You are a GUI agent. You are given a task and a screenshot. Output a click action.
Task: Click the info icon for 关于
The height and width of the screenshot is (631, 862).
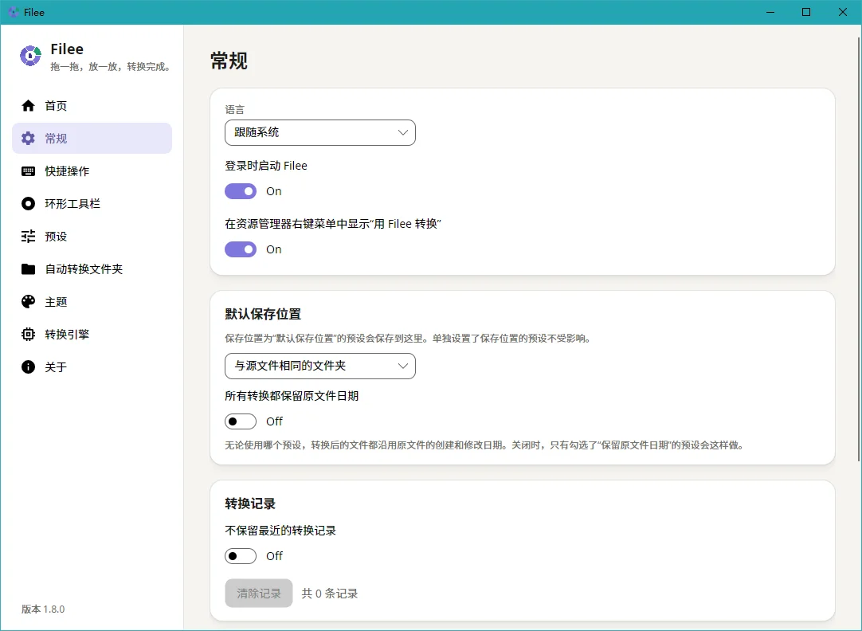pyautogui.click(x=28, y=366)
